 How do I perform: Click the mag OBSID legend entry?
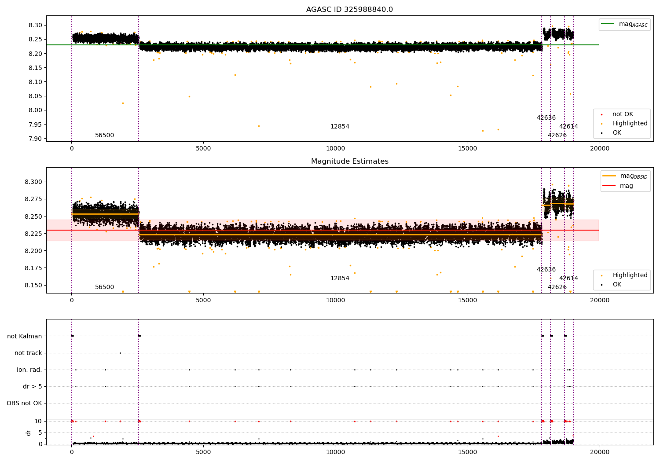(x=625, y=176)
